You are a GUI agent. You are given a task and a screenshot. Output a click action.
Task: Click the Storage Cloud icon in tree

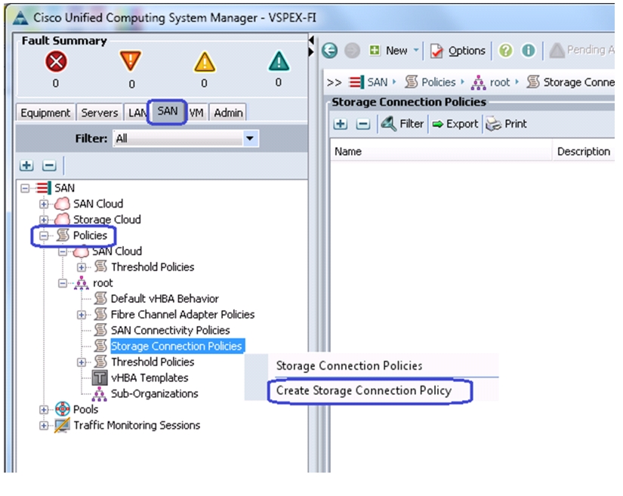tap(63, 219)
